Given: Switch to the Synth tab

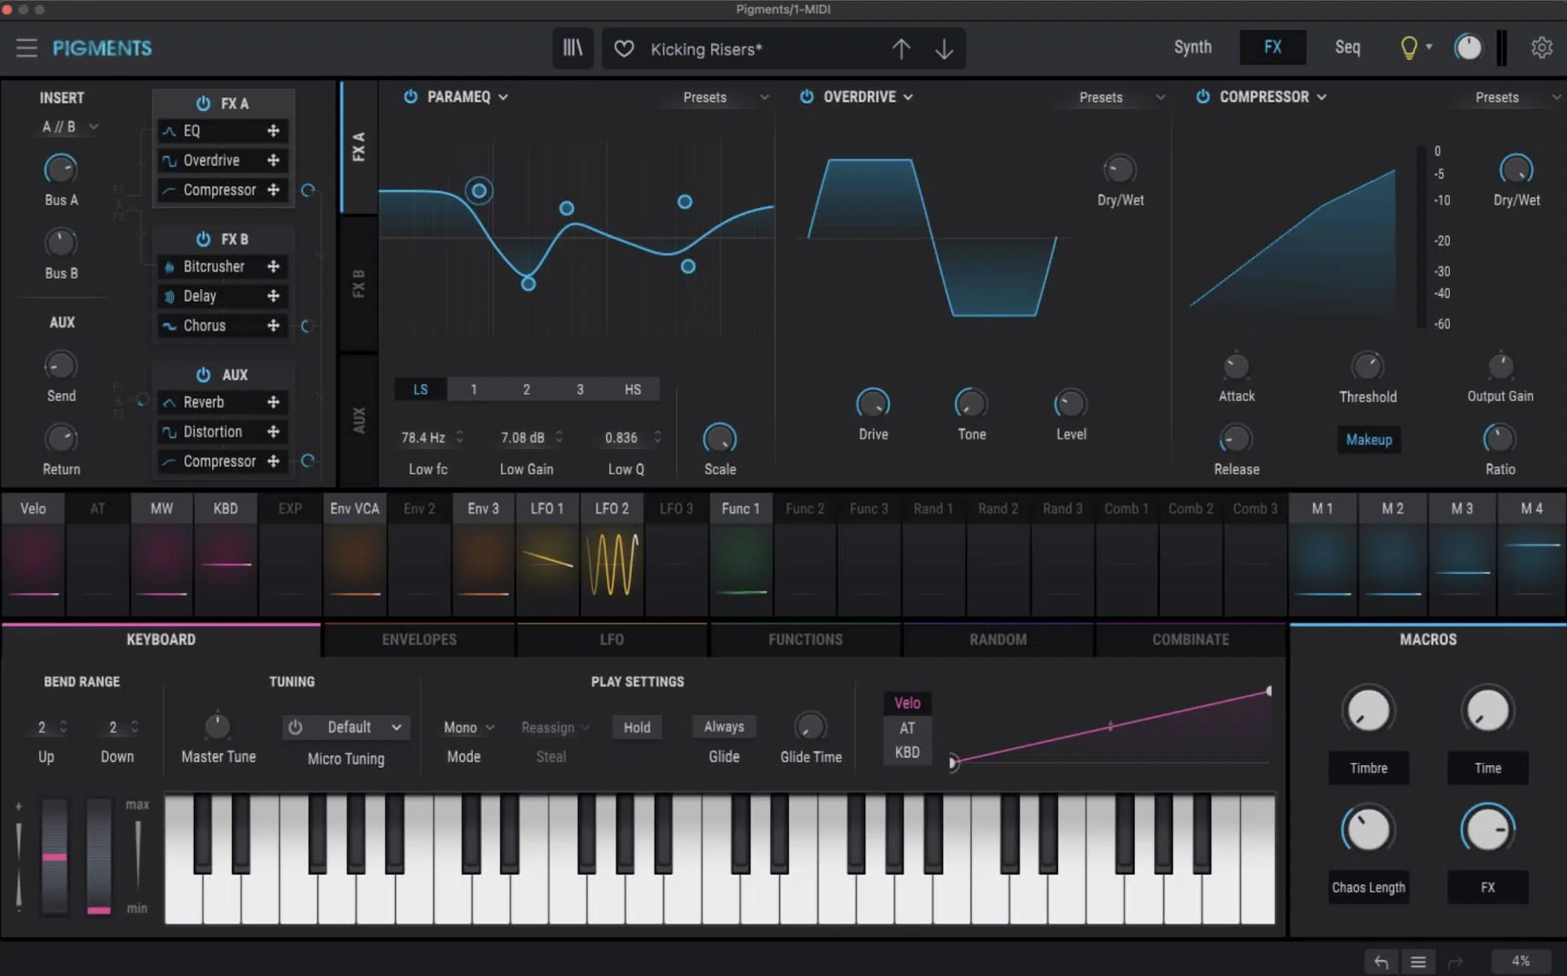Looking at the screenshot, I should point(1192,47).
